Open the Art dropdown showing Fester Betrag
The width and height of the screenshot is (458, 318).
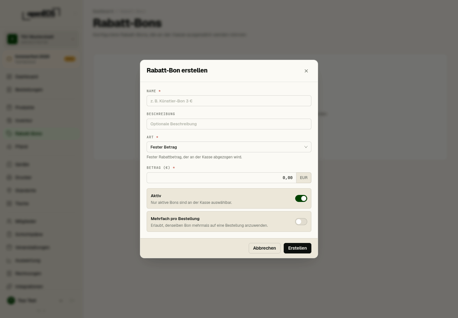pos(229,147)
